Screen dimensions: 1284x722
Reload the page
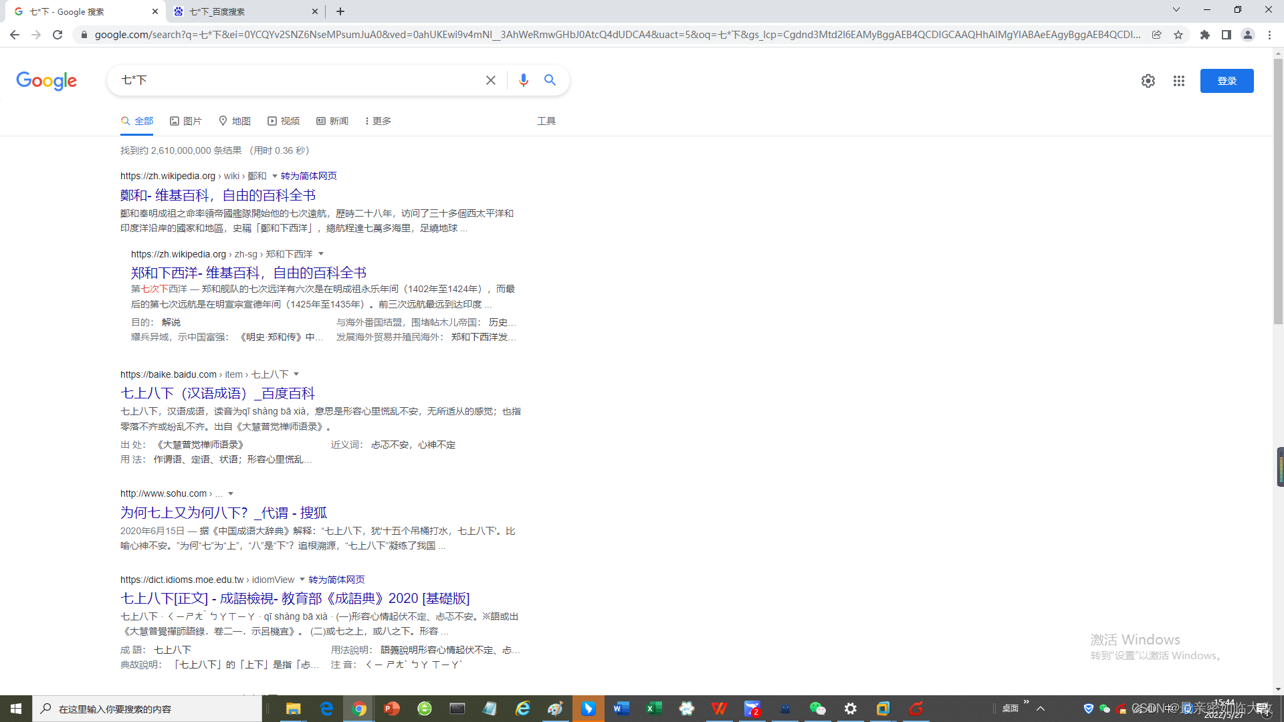tap(58, 35)
